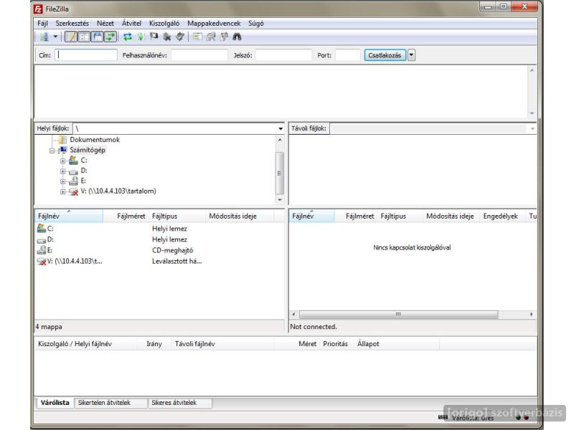574x430 pixels.
Task: Toggle directory comparison in the toolbar
Action: (x=211, y=37)
